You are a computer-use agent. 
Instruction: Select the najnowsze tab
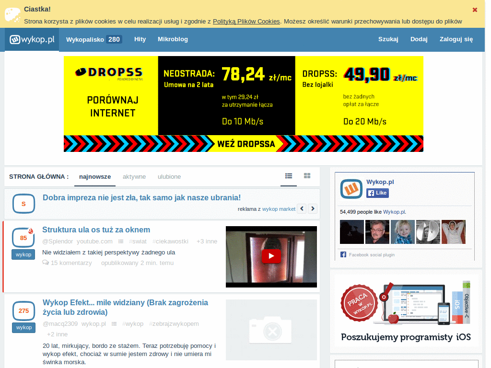[x=95, y=177]
